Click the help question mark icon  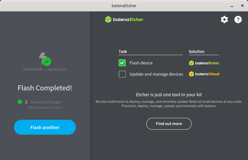point(238,19)
